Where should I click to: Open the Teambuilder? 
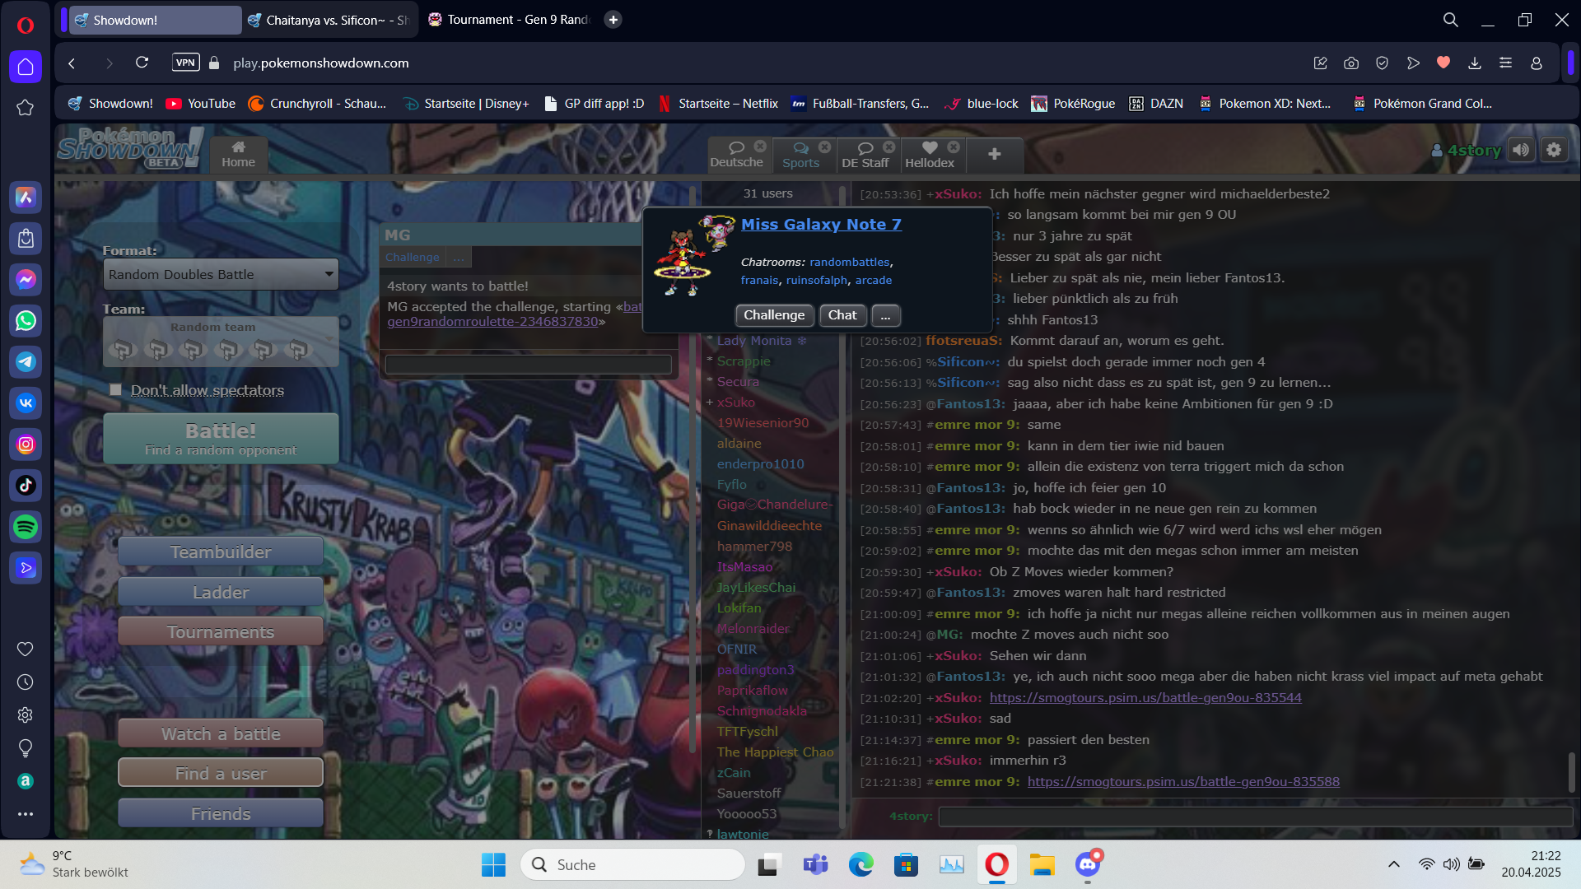click(221, 552)
